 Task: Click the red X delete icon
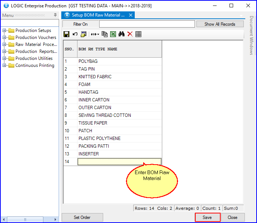pyautogui.click(x=130, y=34)
